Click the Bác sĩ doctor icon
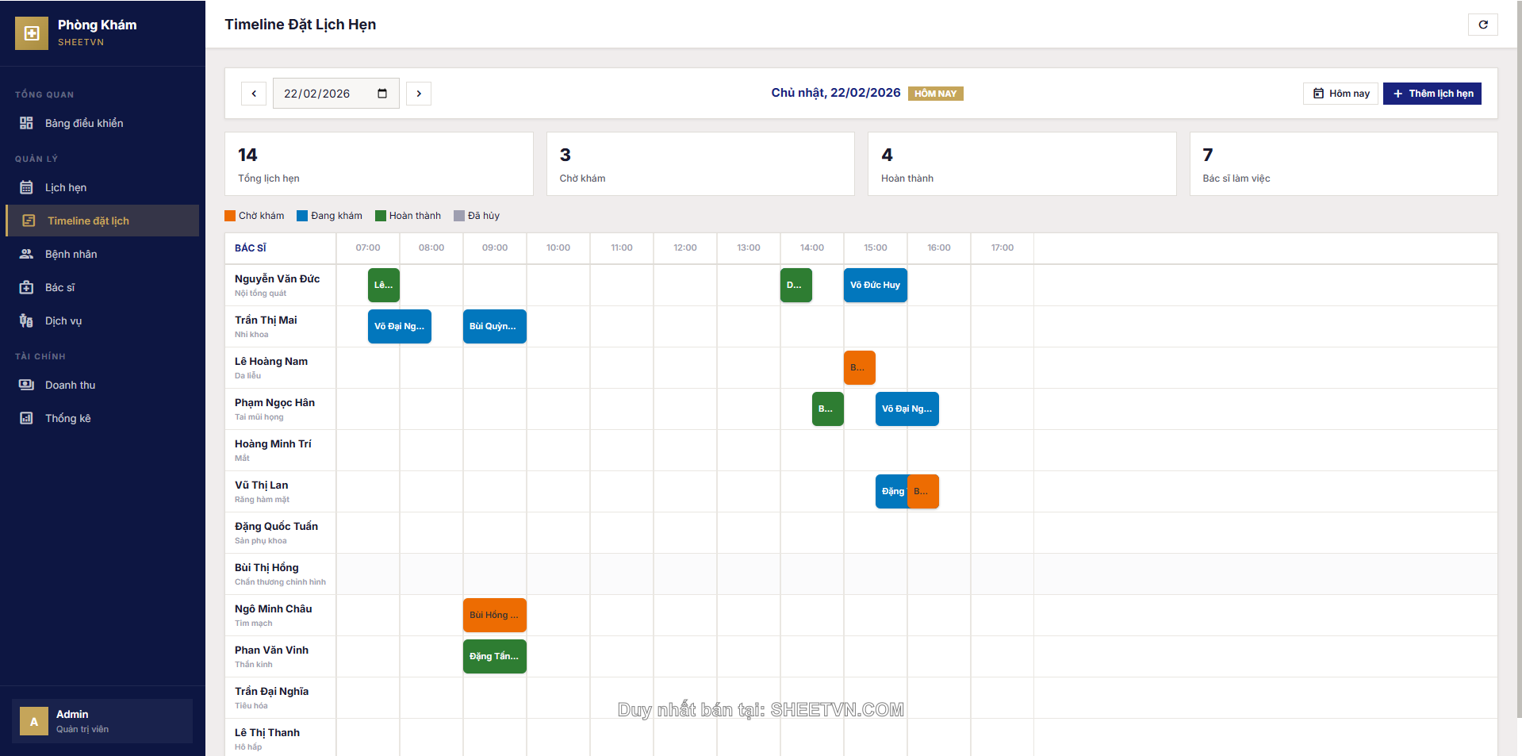The image size is (1522, 756). tap(26, 287)
